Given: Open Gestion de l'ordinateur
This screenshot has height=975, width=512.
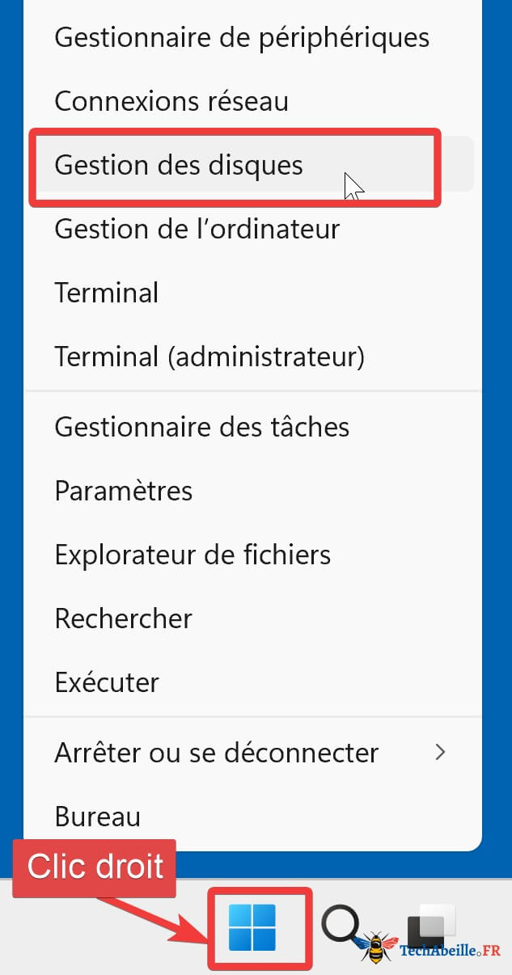Looking at the screenshot, I should click(x=197, y=229).
